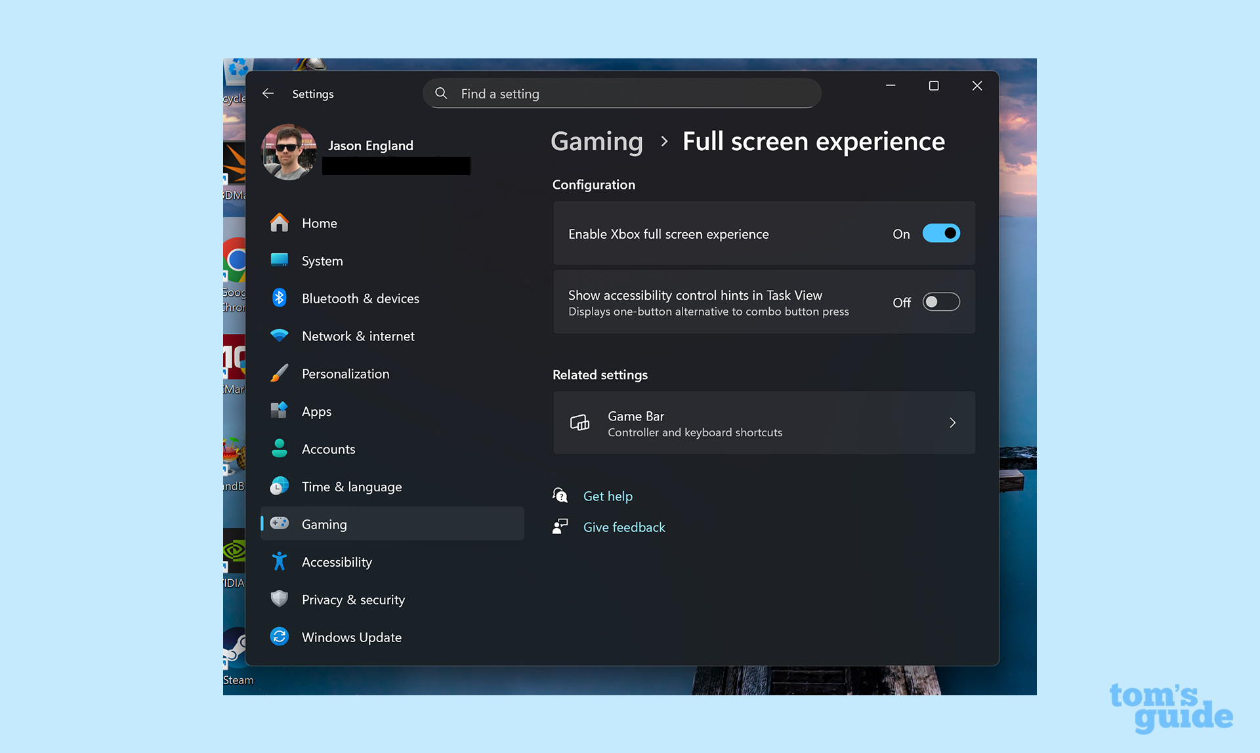This screenshot has height=753, width=1260.
Task: Expand the Game Bar settings entry
Action: pos(952,423)
